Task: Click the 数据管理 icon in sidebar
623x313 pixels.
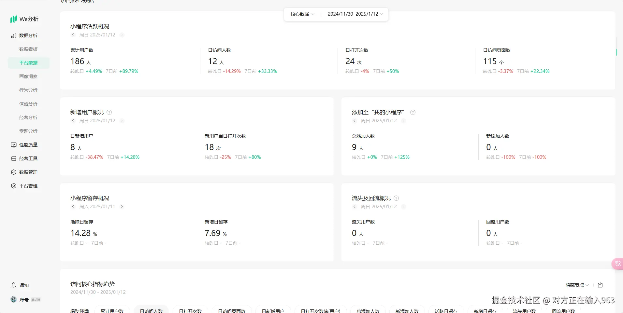Action: (14, 172)
